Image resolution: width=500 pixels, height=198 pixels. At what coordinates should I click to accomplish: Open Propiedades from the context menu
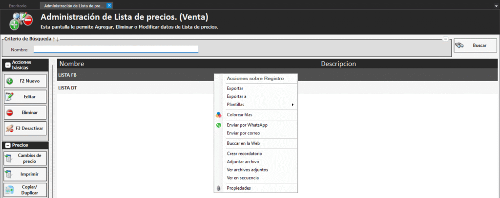click(x=239, y=188)
